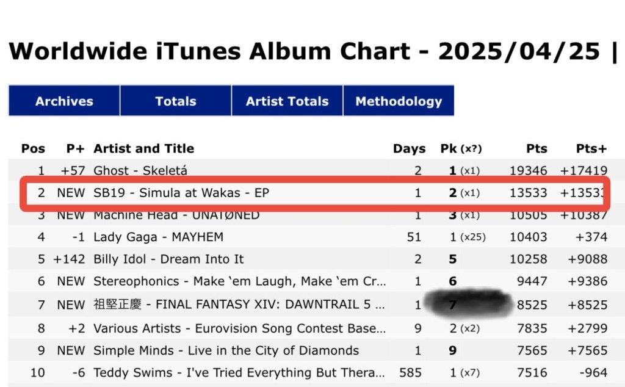Click the Pts+ column header
The width and height of the screenshot is (625, 387).
(x=591, y=148)
